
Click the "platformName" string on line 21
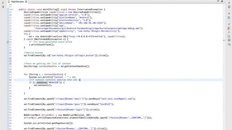coord(67,18)
